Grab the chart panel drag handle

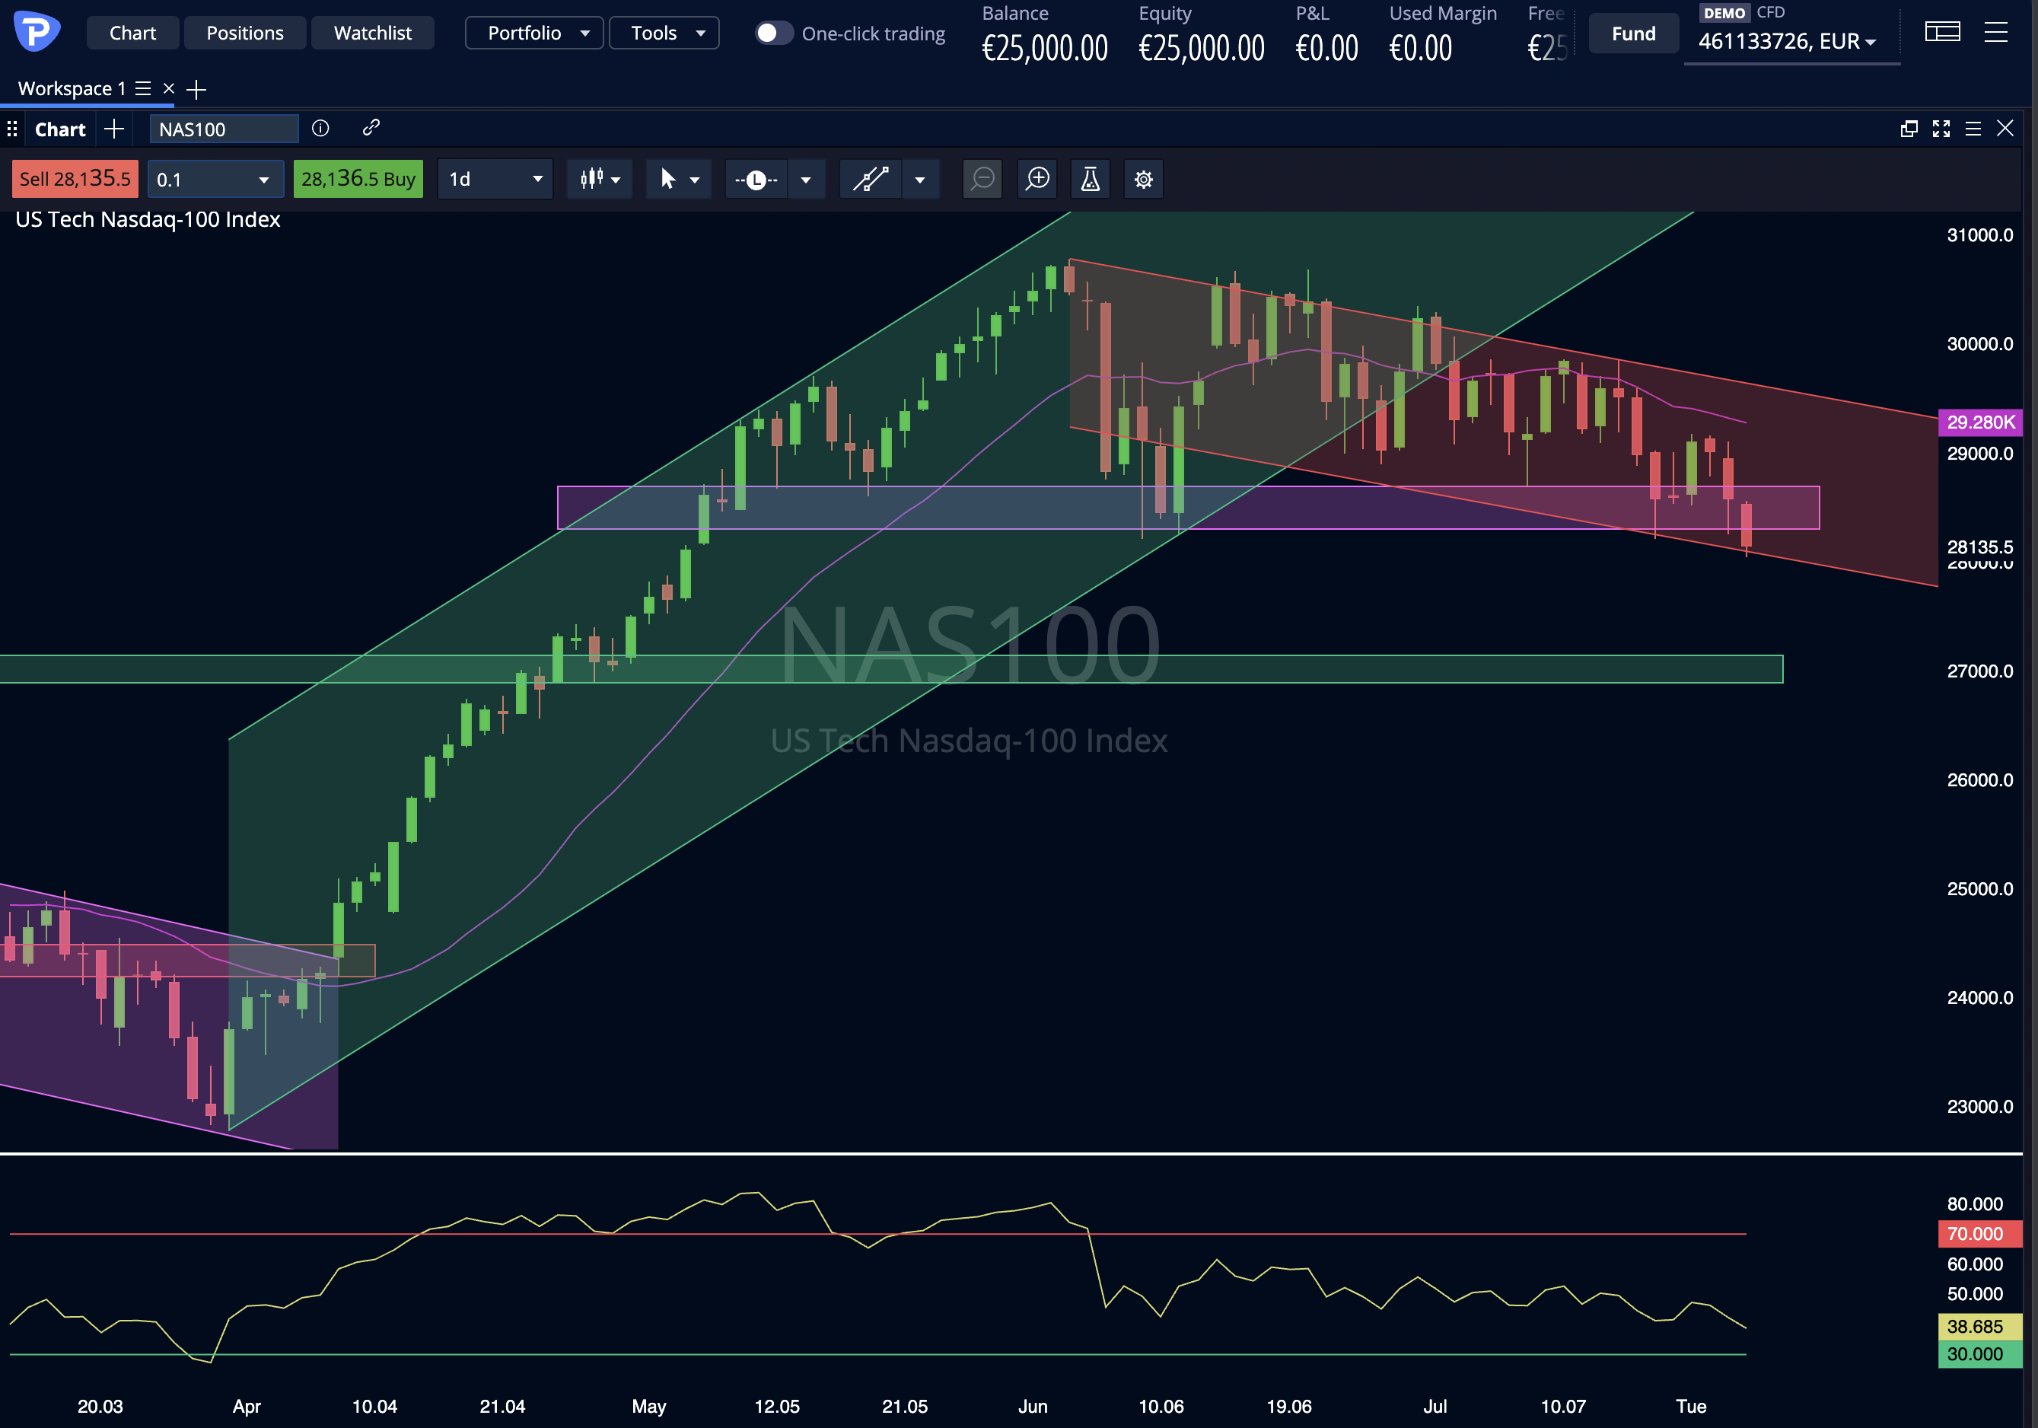pyautogui.click(x=11, y=129)
